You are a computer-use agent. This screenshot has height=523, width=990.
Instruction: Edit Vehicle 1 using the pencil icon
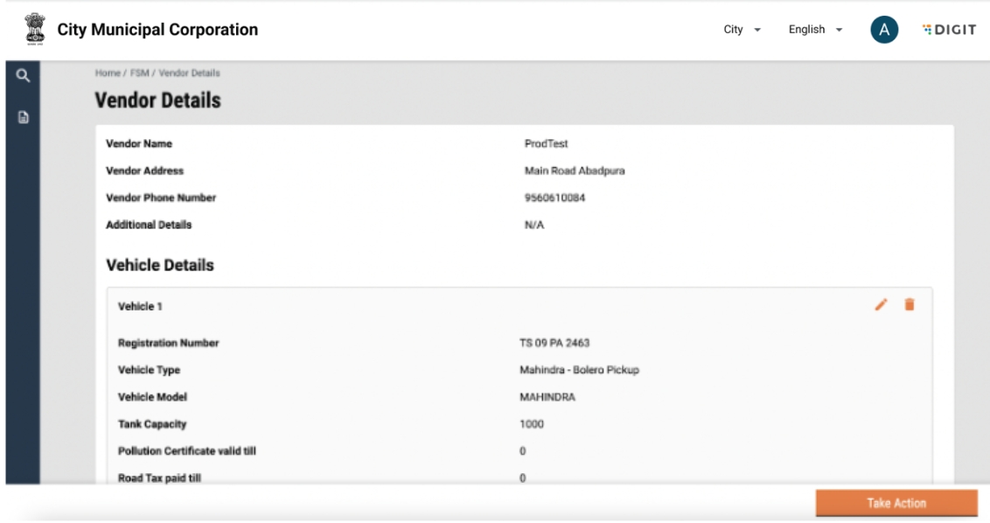881,304
